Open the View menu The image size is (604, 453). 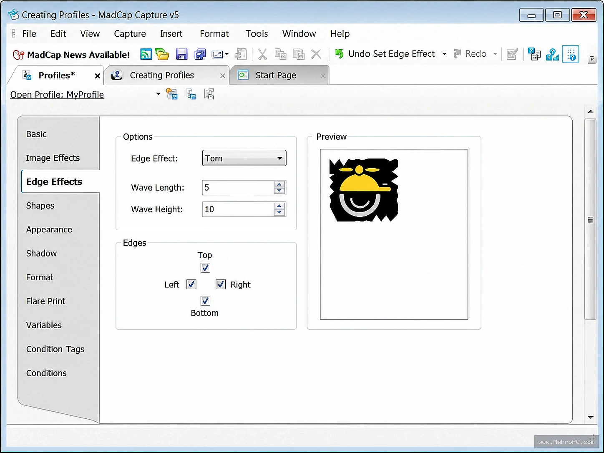pos(90,34)
